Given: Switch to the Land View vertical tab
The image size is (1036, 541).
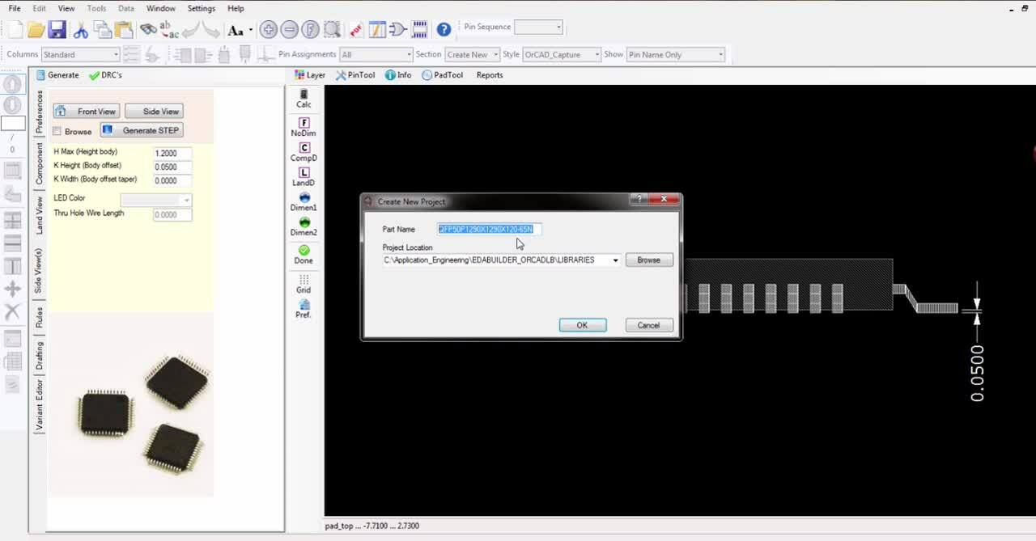Looking at the screenshot, I should pos(39,215).
